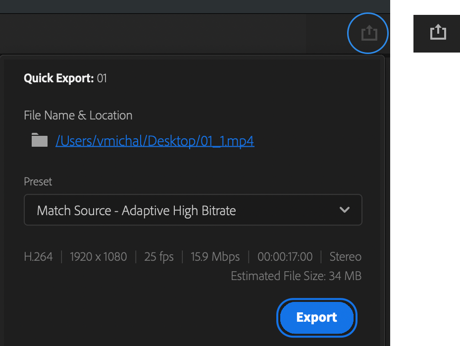Click the 25 fps frame rate text

(159, 257)
